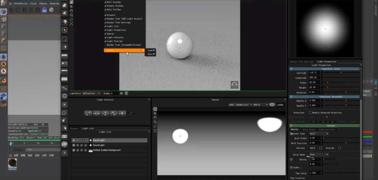The width and height of the screenshot is (378, 180).
Task: Open the Content Type Bulb dropdown
Action: [318, 134]
